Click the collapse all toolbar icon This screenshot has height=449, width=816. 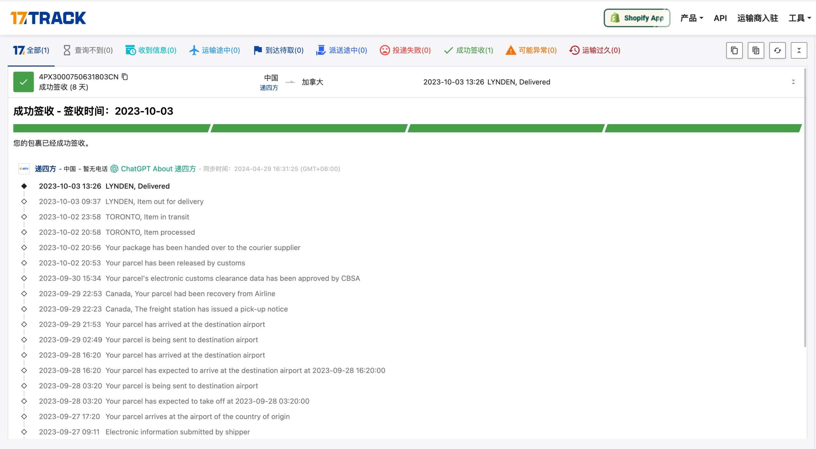(x=799, y=50)
